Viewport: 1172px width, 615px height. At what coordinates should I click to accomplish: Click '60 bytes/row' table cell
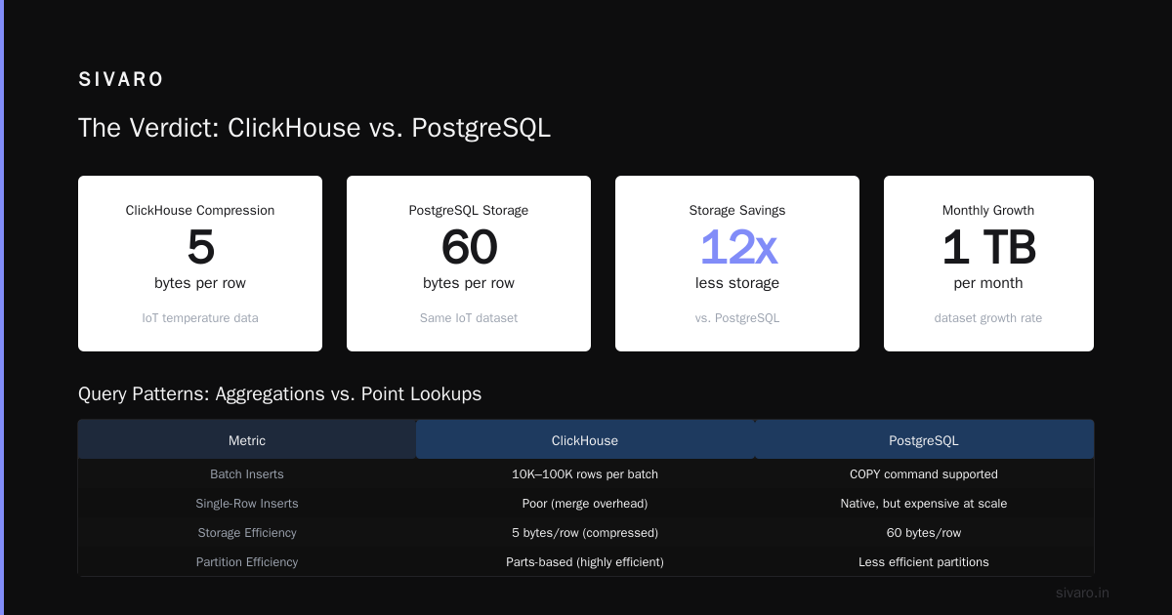coord(924,533)
